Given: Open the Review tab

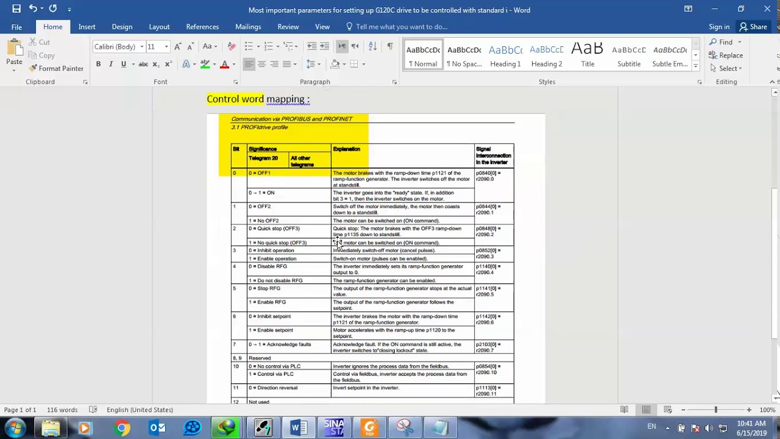Looking at the screenshot, I should point(288,27).
